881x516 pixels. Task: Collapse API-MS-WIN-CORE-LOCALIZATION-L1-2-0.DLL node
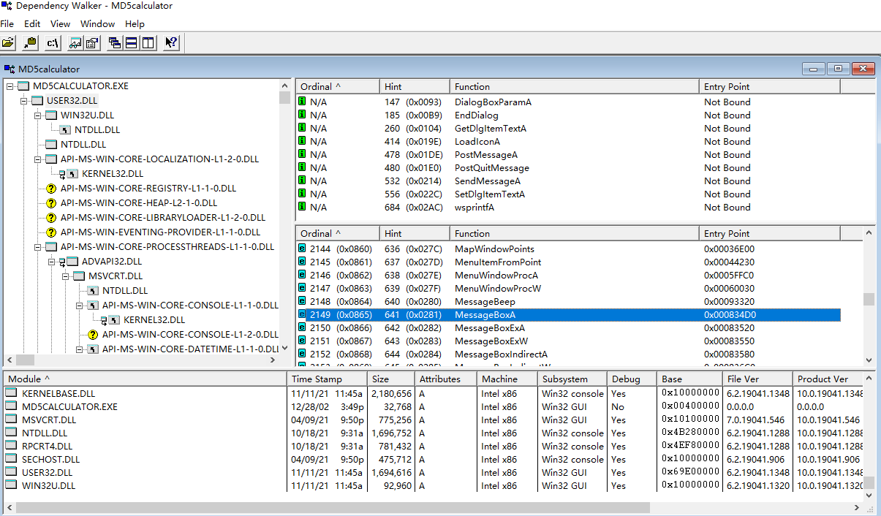click(38, 159)
